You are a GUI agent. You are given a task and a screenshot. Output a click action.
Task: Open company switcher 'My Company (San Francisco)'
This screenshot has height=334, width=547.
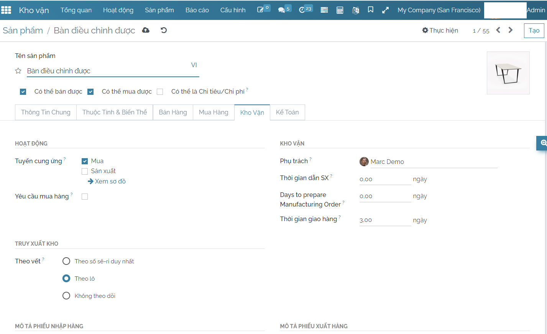click(439, 10)
